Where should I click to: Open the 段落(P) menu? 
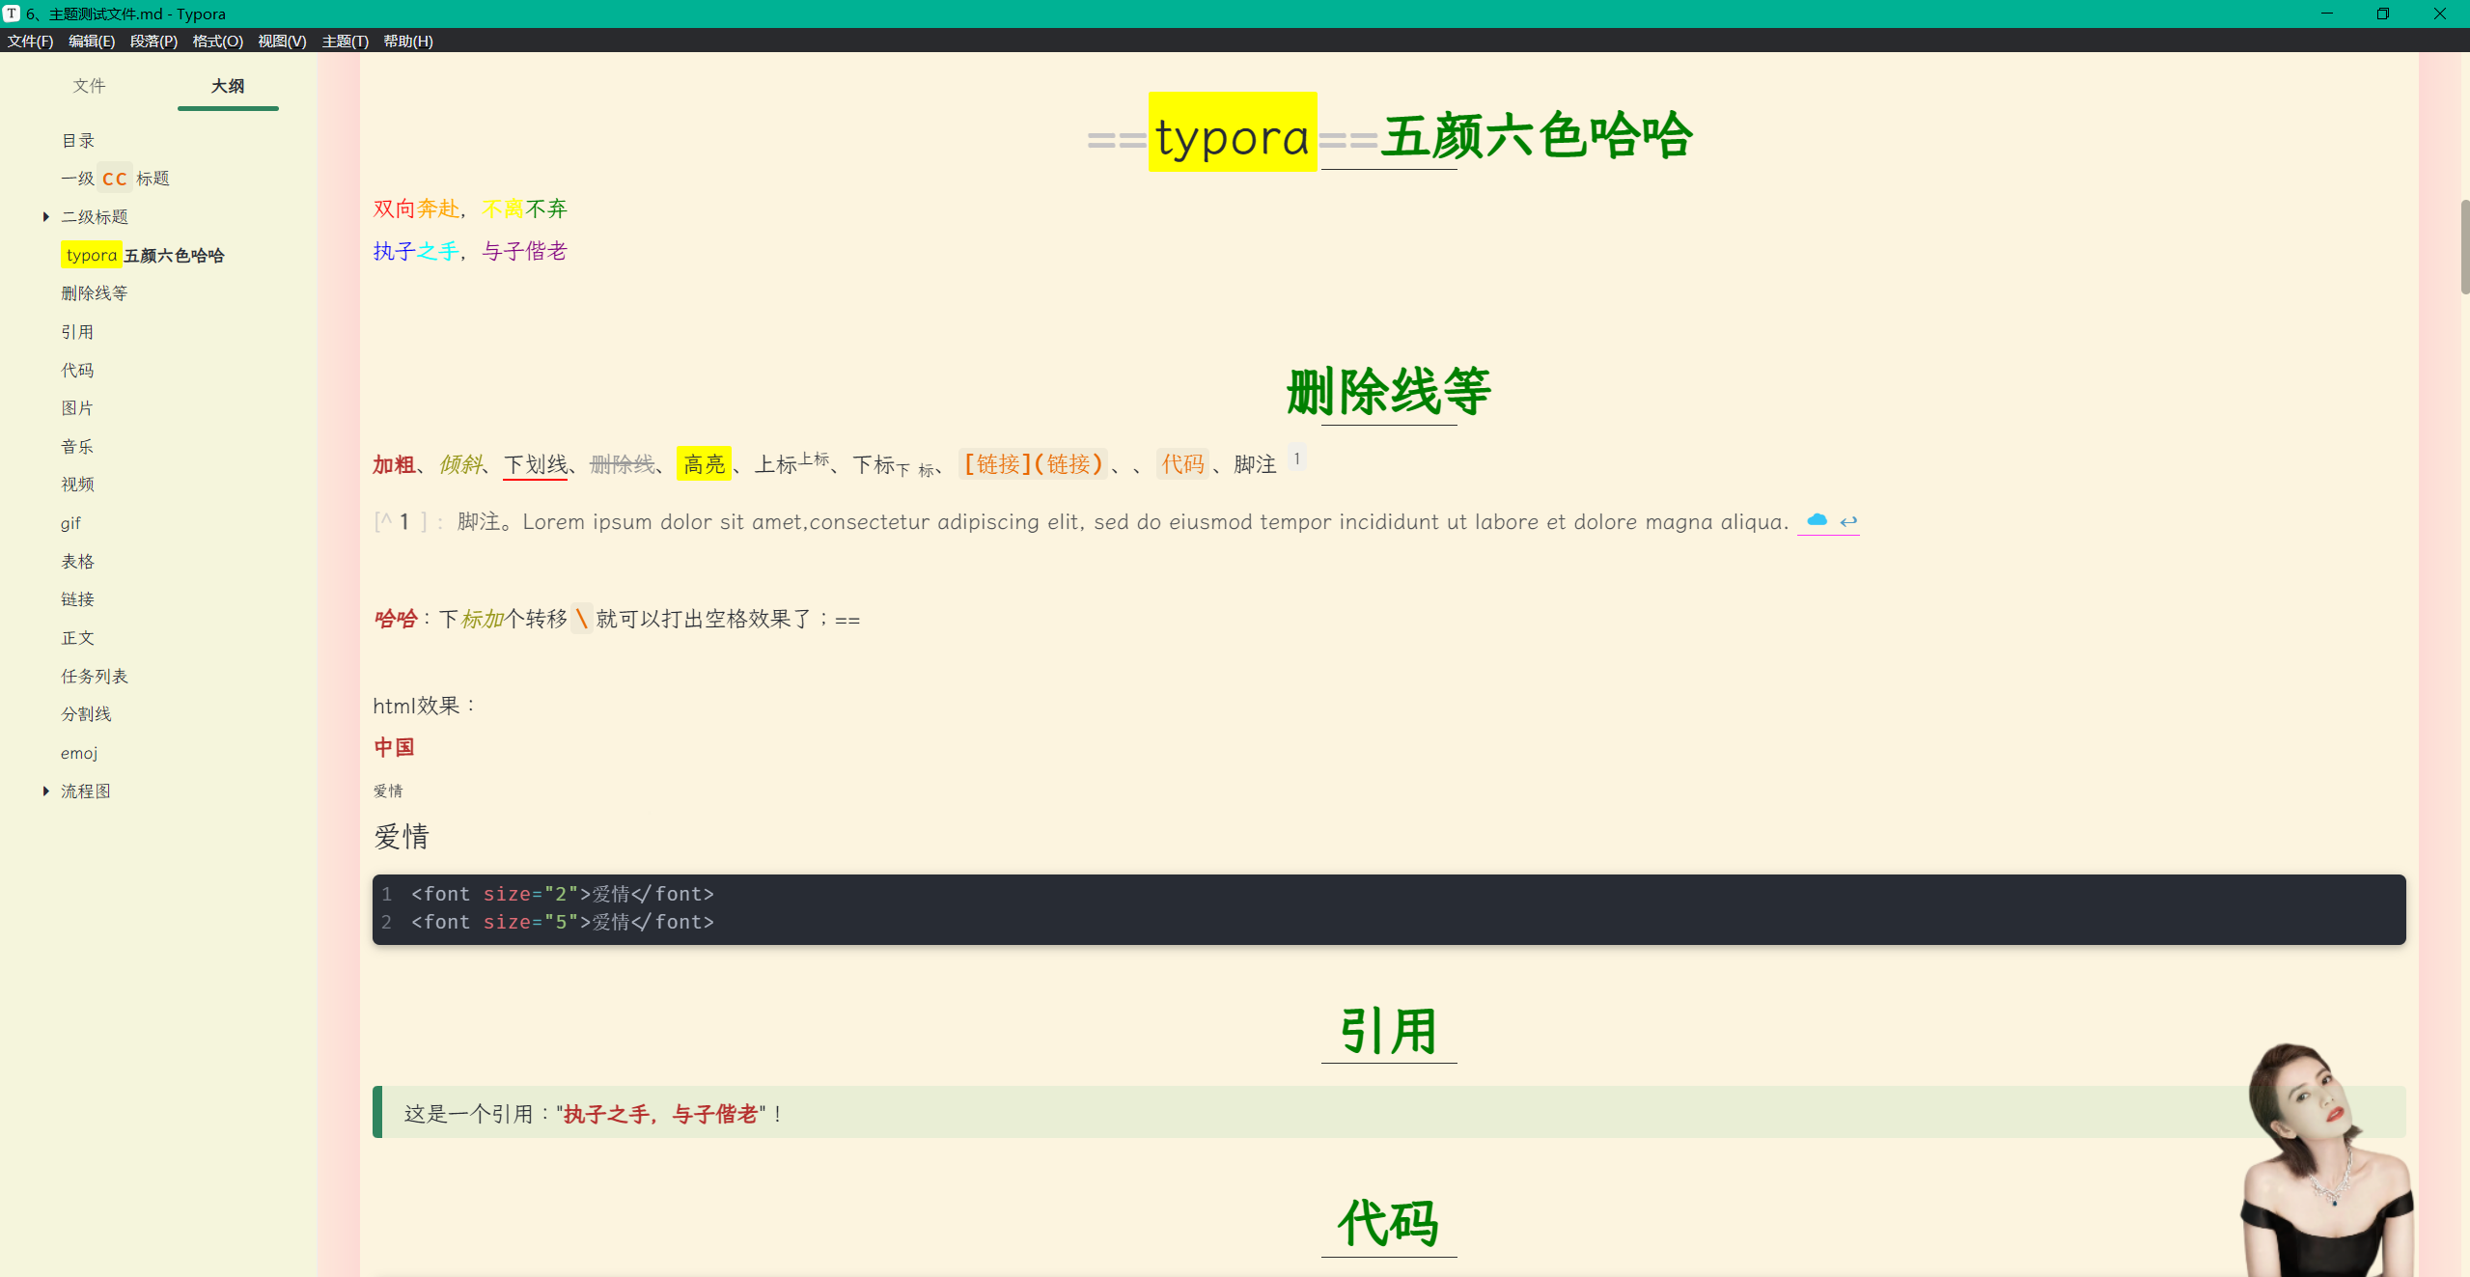point(153,41)
